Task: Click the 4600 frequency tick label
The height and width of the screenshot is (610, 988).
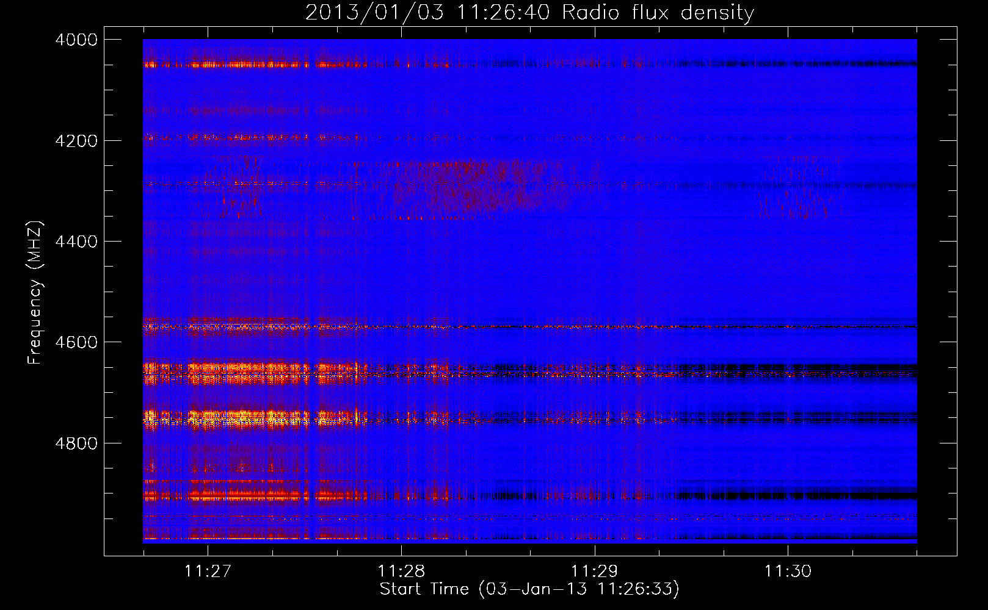Action: point(76,342)
